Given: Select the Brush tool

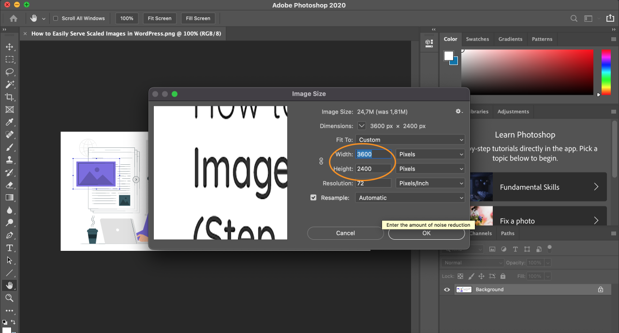Looking at the screenshot, I should (10, 147).
